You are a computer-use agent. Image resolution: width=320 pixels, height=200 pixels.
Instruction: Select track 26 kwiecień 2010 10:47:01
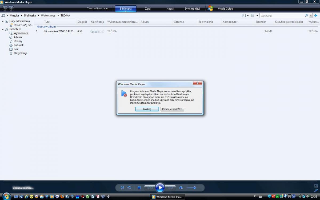pyautogui.click(x=59, y=31)
